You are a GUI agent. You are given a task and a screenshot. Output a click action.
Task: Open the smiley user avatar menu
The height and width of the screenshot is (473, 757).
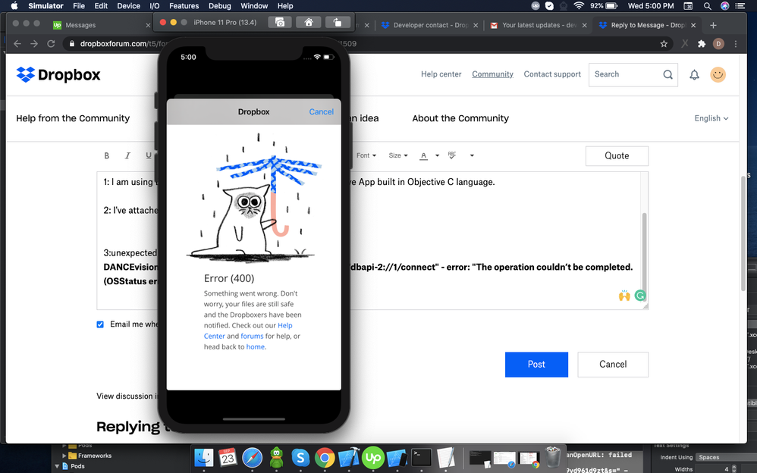pos(718,74)
